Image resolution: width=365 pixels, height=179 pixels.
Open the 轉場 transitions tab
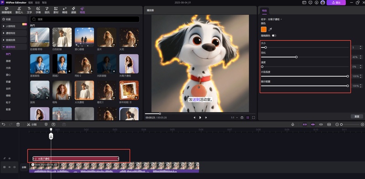[64, 10]
